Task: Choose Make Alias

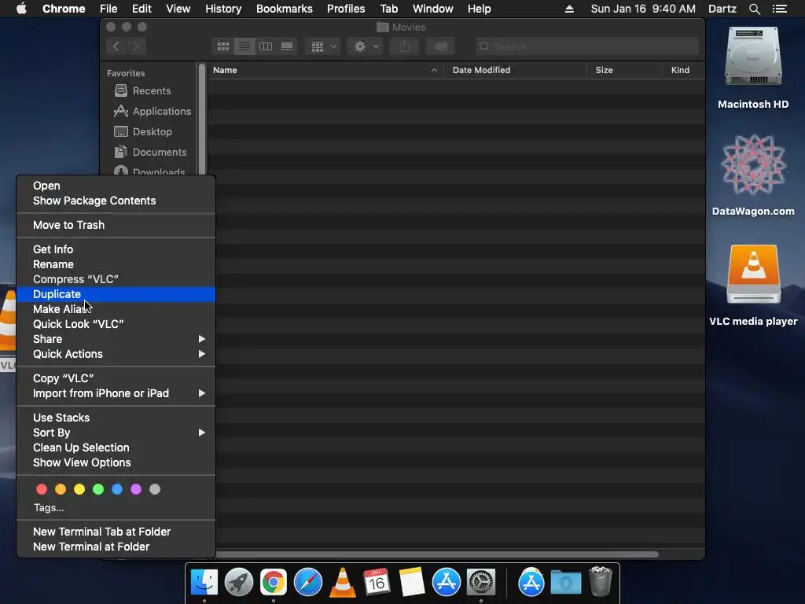Action: point(116,309)
